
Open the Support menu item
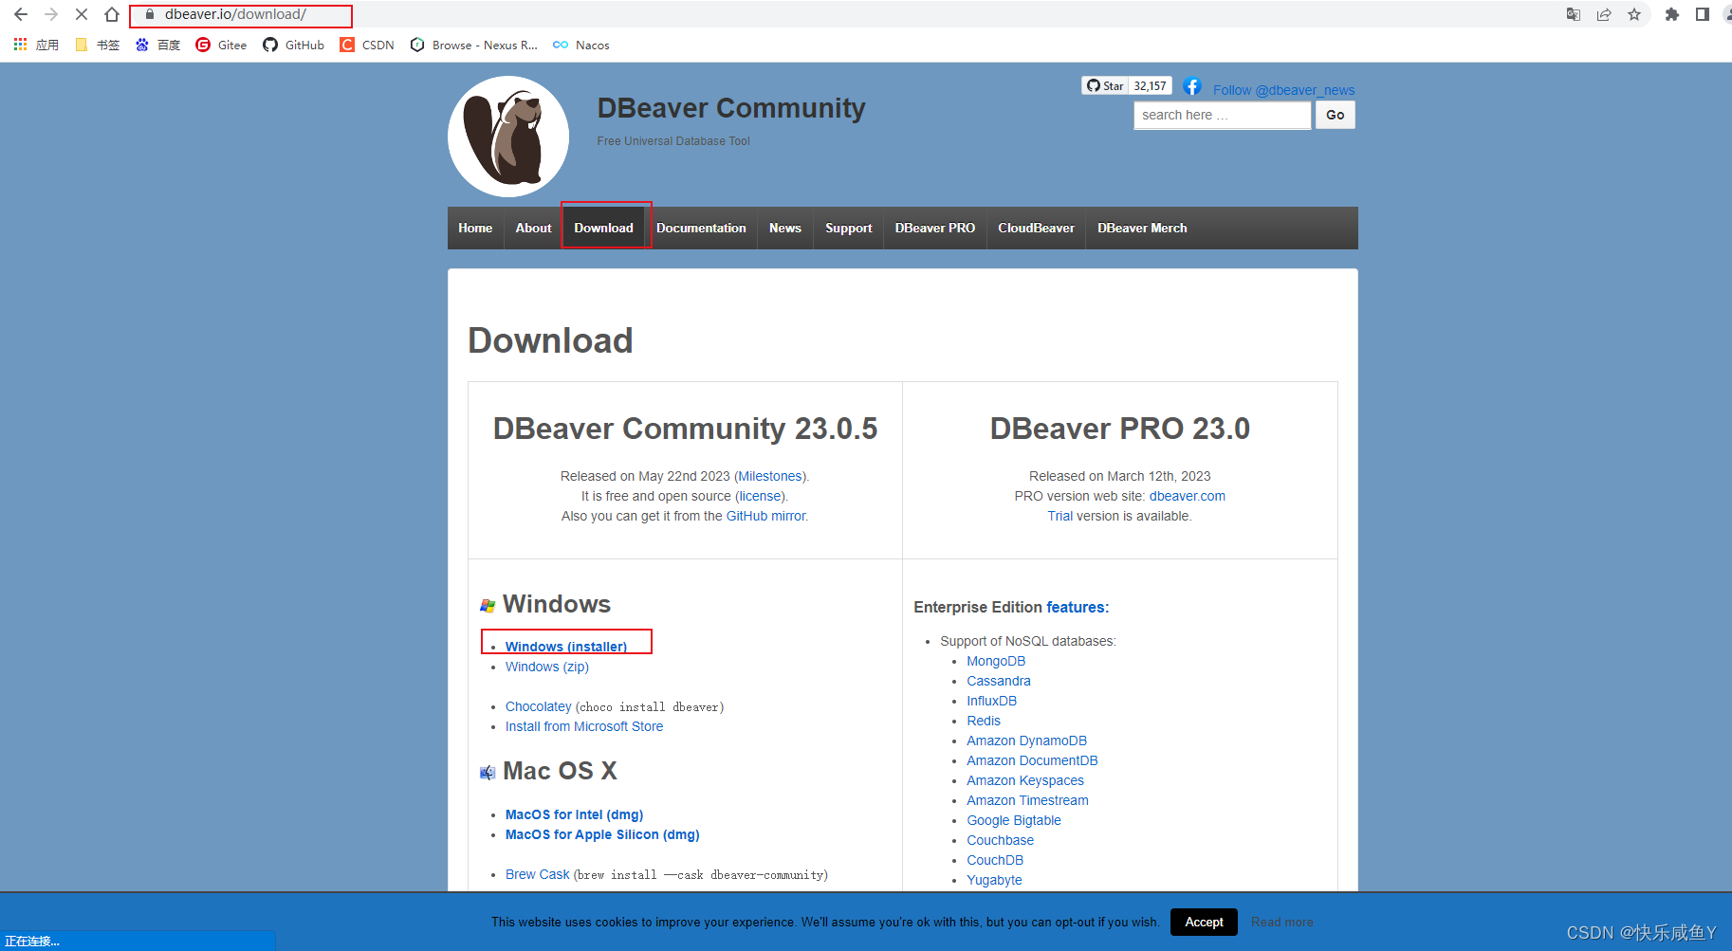848,228
